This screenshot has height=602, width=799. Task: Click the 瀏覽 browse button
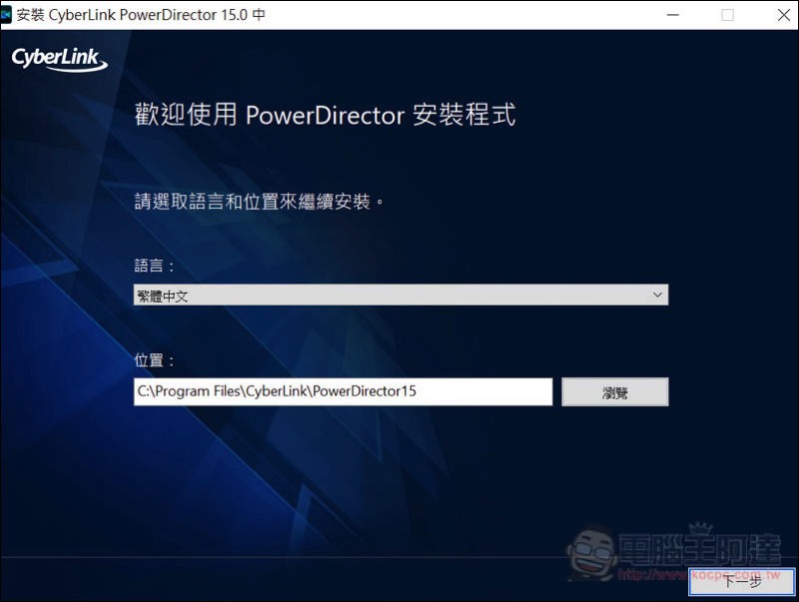pyautogui.click(x=615, y=392)
